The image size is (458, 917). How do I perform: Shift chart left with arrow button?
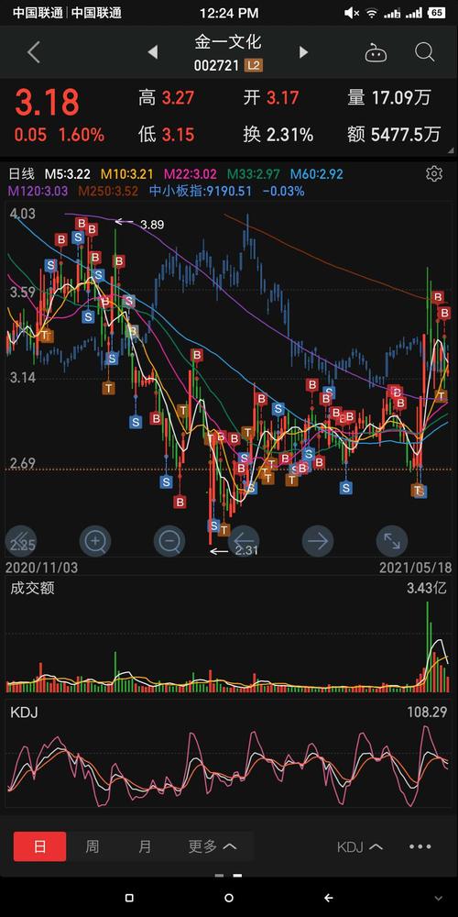pos(244,541)
